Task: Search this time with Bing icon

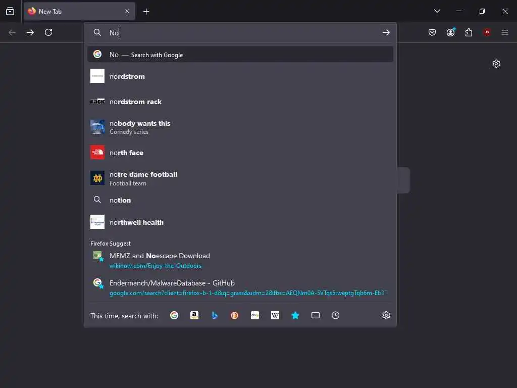Action: 214,315
